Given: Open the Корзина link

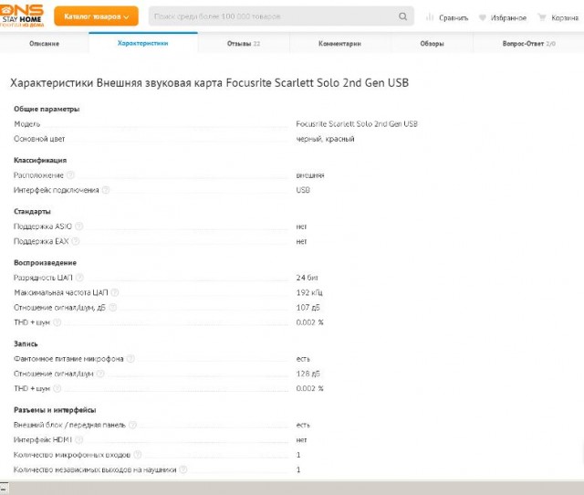Looking at the screenshot, I should click(565, 17).
